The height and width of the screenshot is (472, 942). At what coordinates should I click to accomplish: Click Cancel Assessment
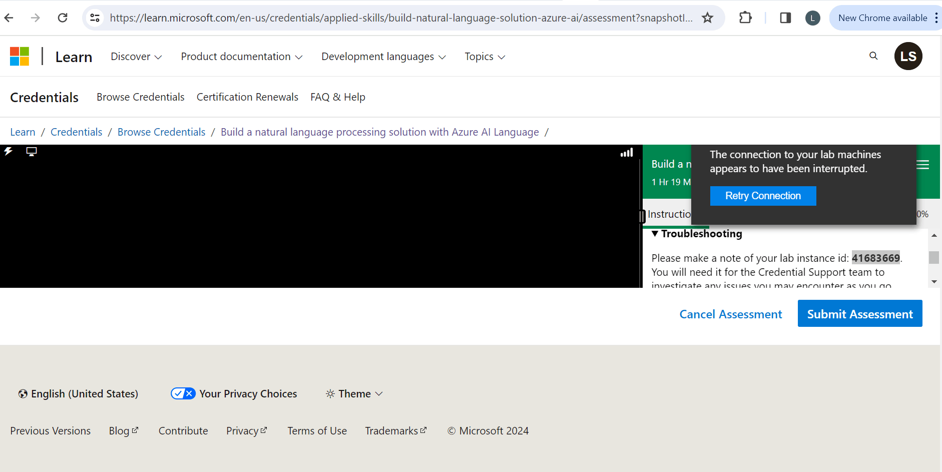[730, 314]
